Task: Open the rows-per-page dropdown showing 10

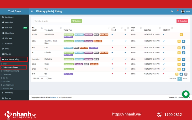Action: (43, 78)
